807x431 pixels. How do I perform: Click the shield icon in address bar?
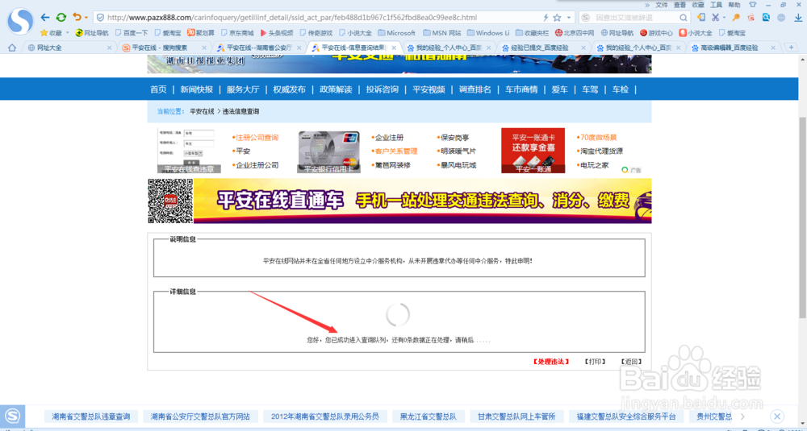pyautogui.click(x=100, y=18)
